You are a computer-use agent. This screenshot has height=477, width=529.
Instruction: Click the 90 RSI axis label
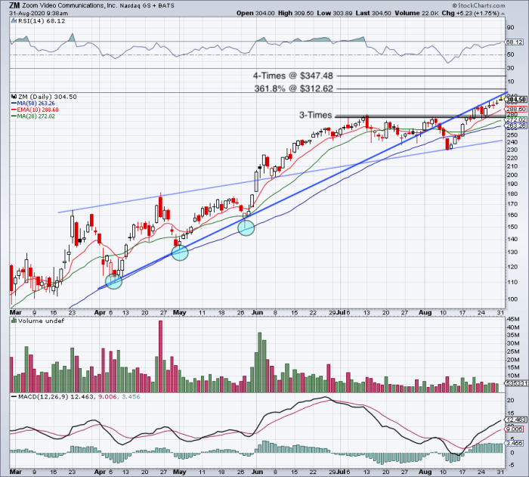point(510,28)
